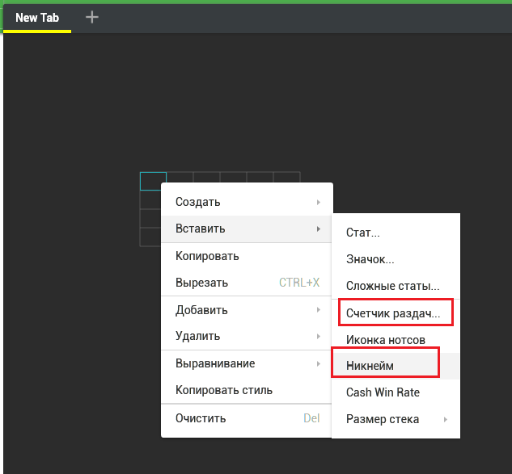Choose Копировать from context menu
Viewport: 512px width, 474px height.
(x=247, y=256)
